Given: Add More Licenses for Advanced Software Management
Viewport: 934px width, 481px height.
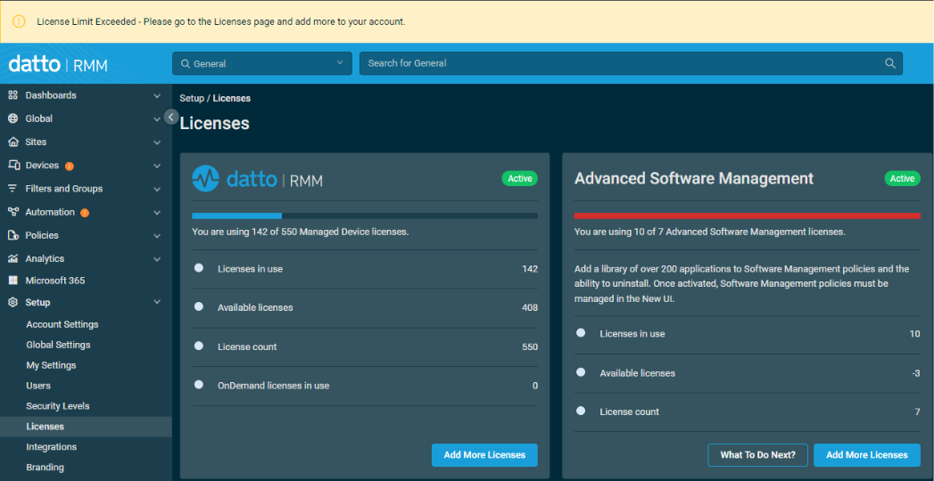Looking at the screenshot, I should tap(867, 455).
